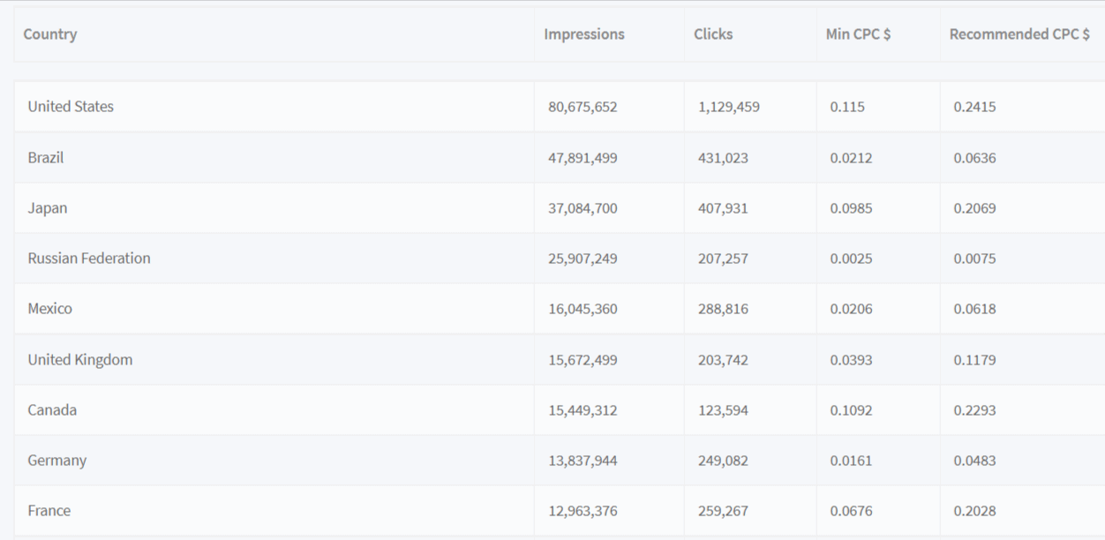Select the 249,082 clicks cell

click(723, 461)
